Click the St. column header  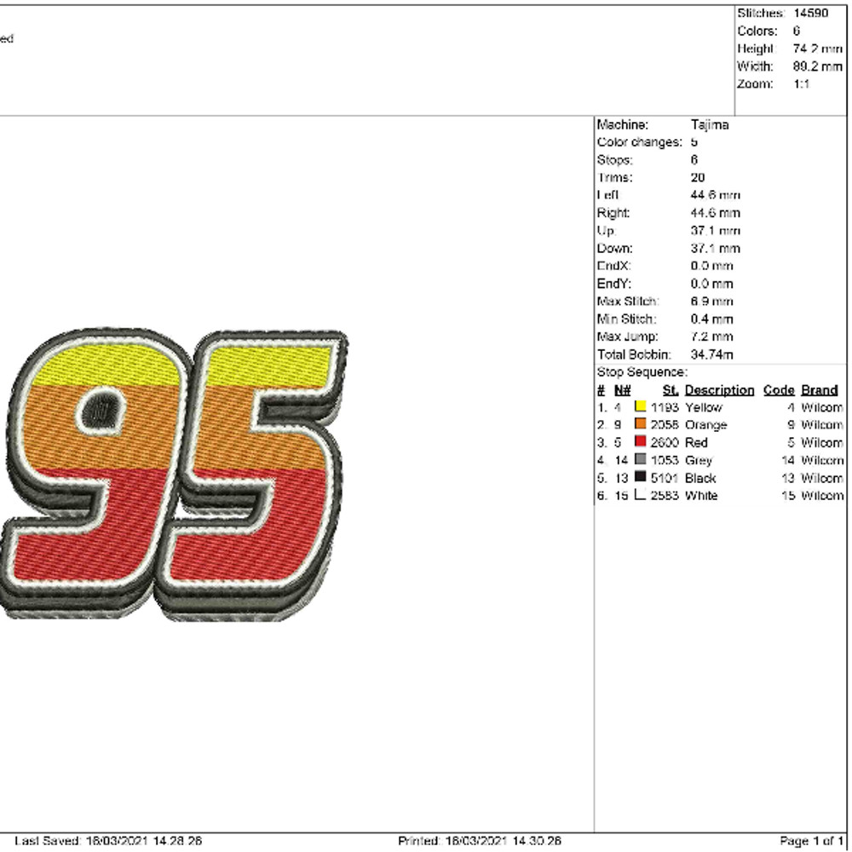click(x=669, y=389)
